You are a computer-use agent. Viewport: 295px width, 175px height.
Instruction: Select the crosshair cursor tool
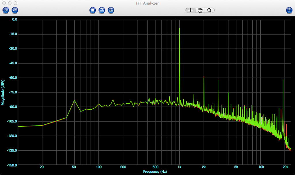coord(190,10)
